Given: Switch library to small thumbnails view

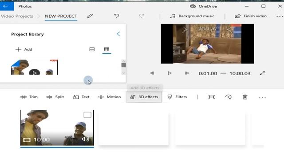Looking at the screenshot, I should pos(106,49).
